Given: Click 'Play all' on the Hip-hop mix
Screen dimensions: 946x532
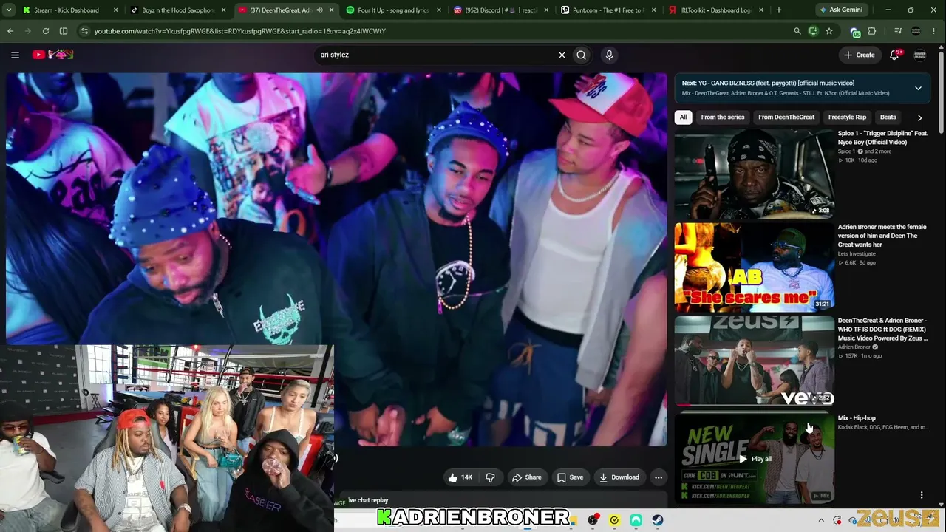Looking at the screenshot, I should [x=755, y=459].
